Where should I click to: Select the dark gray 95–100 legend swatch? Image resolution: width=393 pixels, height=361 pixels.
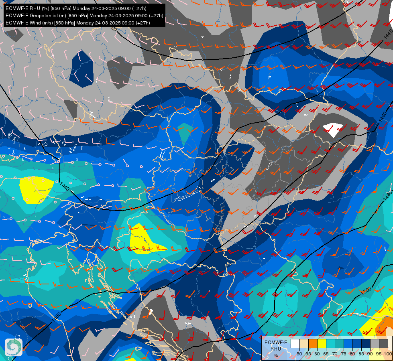pyautogui.click(x=383, y=343)
